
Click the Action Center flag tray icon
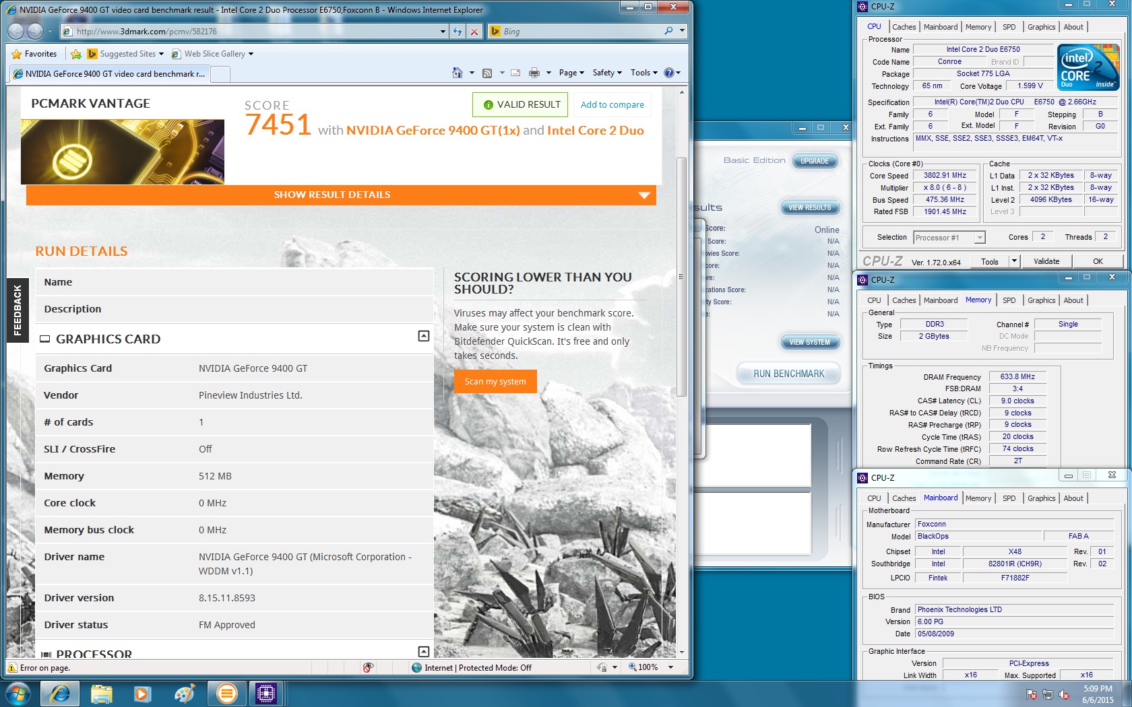point(1031,694)
